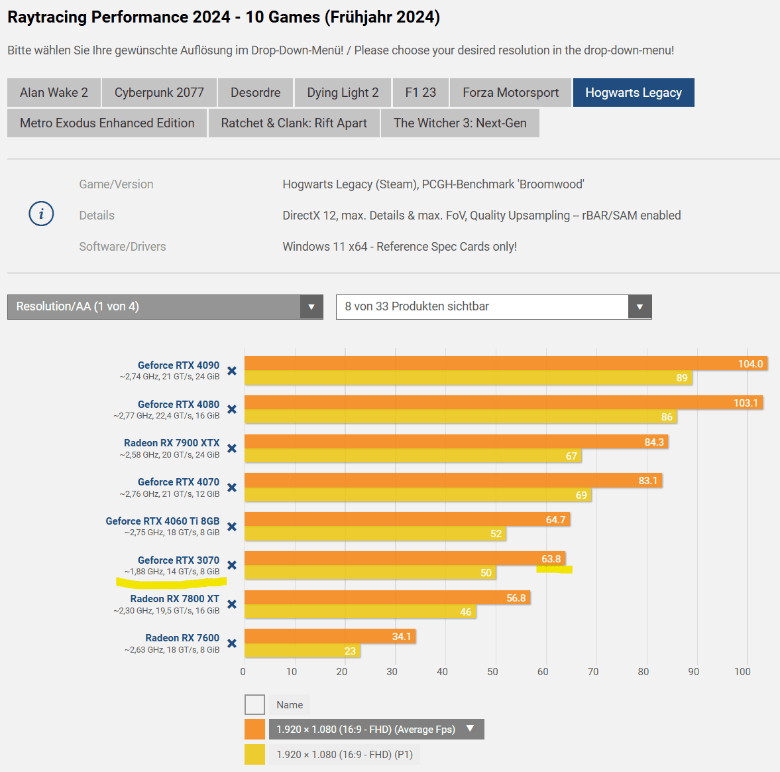Screen dimensions: 780x772
Task: Remove Geforce RTX 4070 with its X icon
Action: 232,487
